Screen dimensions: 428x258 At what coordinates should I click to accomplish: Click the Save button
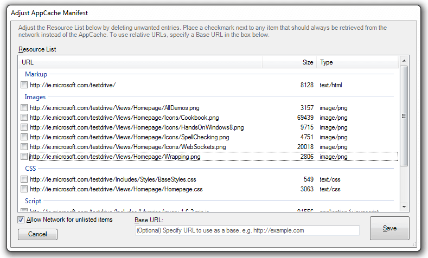click(x=389, y=228)
